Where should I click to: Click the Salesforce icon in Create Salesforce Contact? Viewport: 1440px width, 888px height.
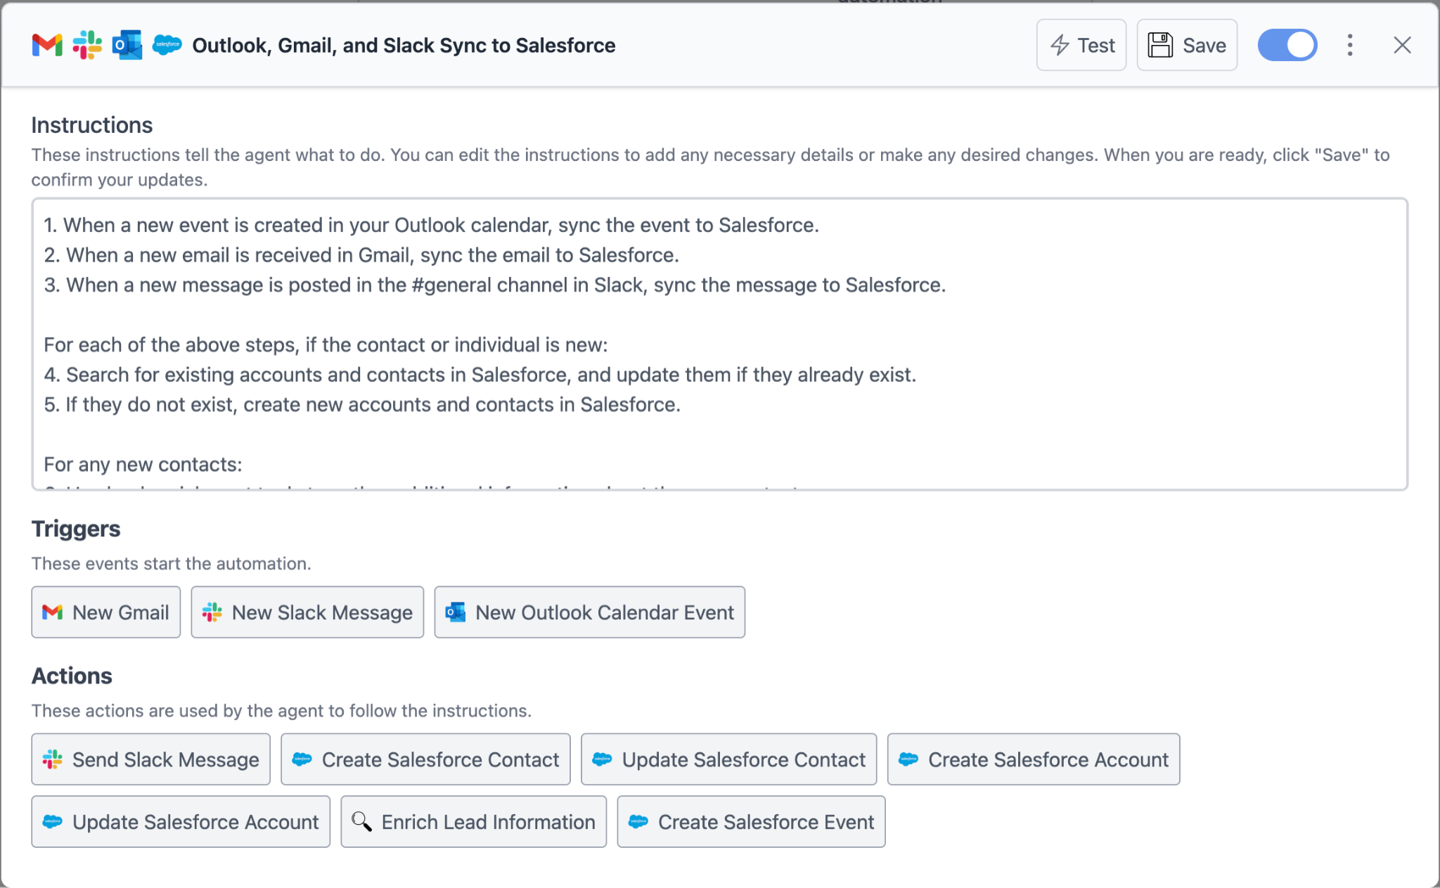(302, 759)
